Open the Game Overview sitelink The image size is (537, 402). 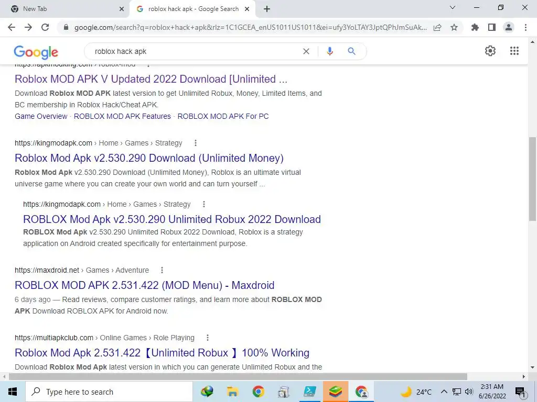[x=41, y=116]
